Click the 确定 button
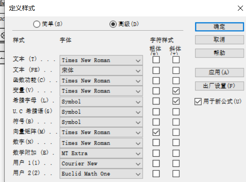The image size is (246, 182). coord(219,27)
